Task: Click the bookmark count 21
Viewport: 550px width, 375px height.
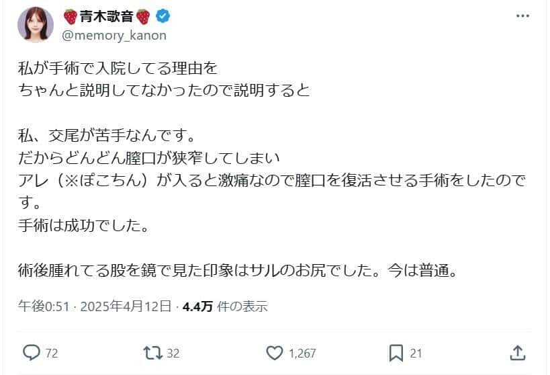Action: pyautogui.click(x=416, y=353)
